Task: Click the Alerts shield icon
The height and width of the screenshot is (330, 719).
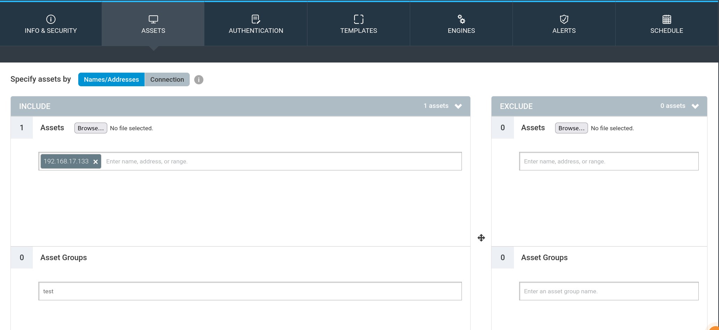Action: click(564, 19)
